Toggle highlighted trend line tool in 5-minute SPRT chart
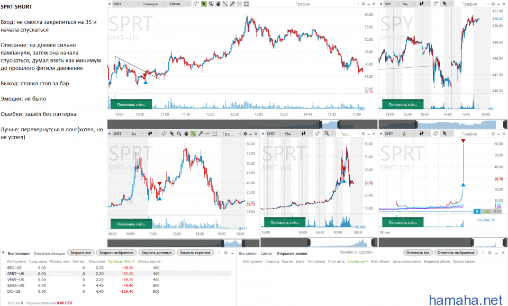The width and height of the screenshot is (508, 306). [x=193, y=133]
